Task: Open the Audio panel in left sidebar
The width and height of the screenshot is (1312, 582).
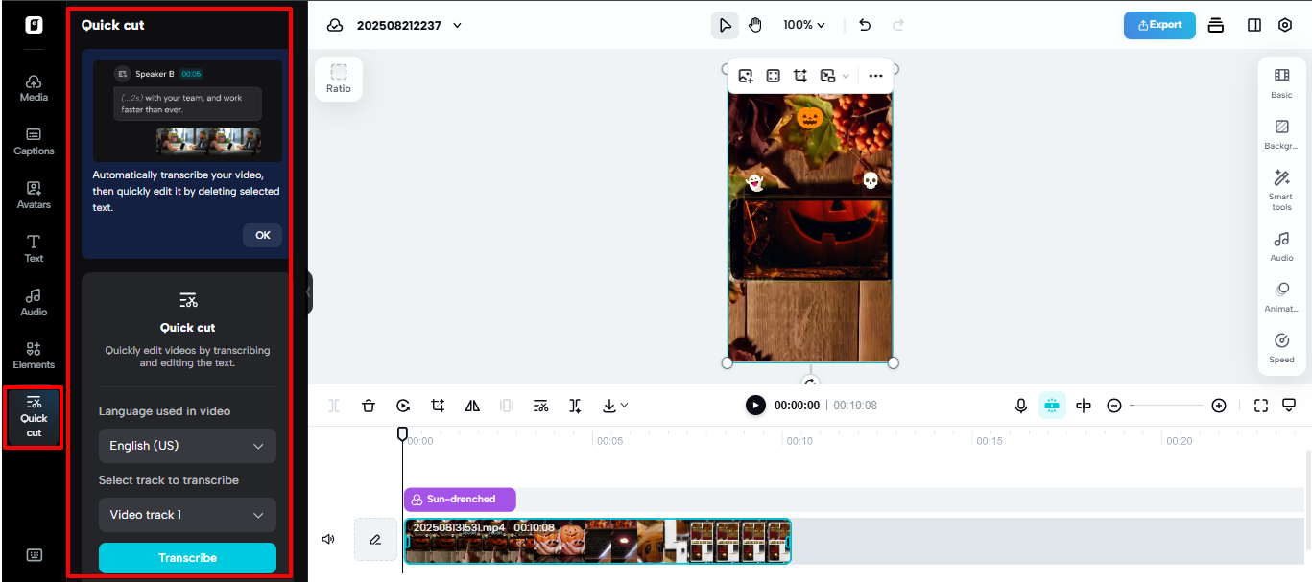Action: (34, 302)
